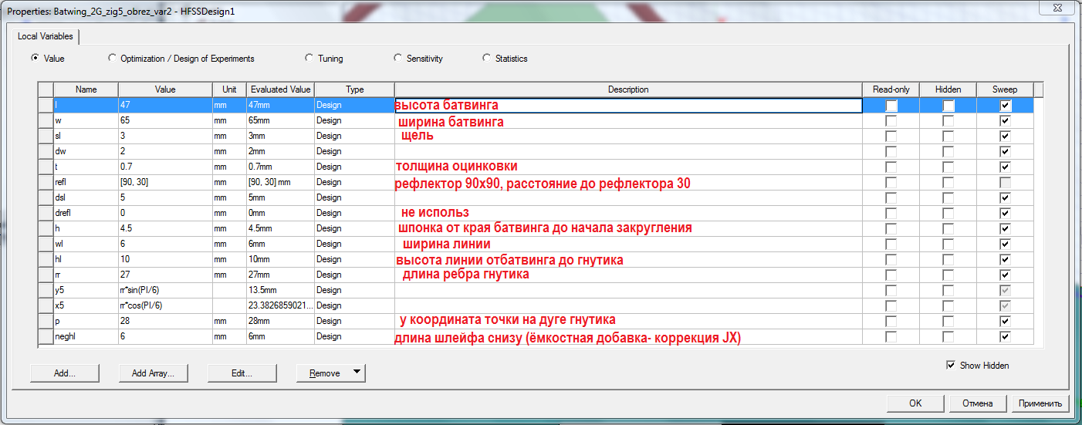Select value cell rr*cos(PI/6) of x5
1082x425 pixels.
tap(165, 305)
